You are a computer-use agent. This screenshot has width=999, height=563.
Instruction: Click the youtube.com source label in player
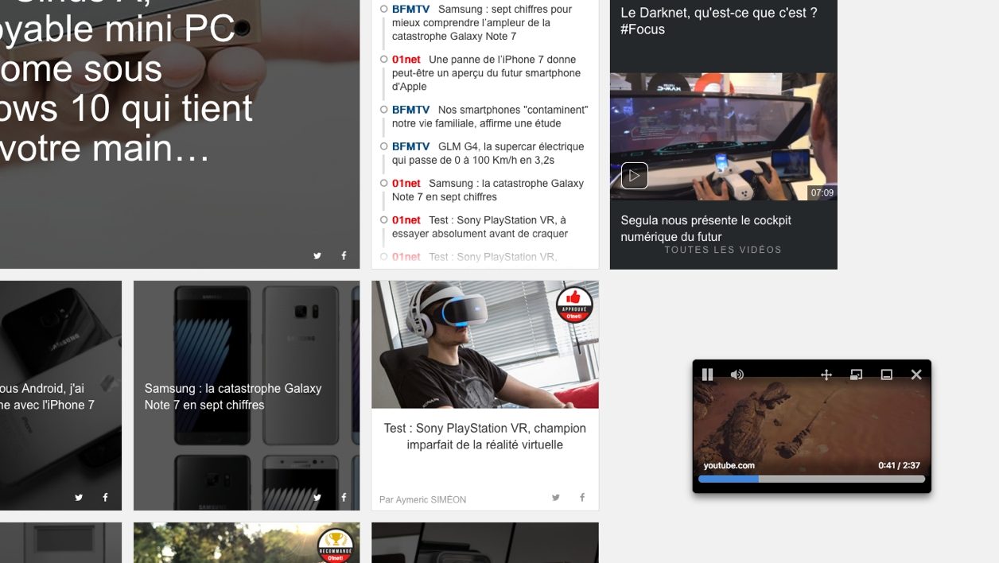coord(729,465)
